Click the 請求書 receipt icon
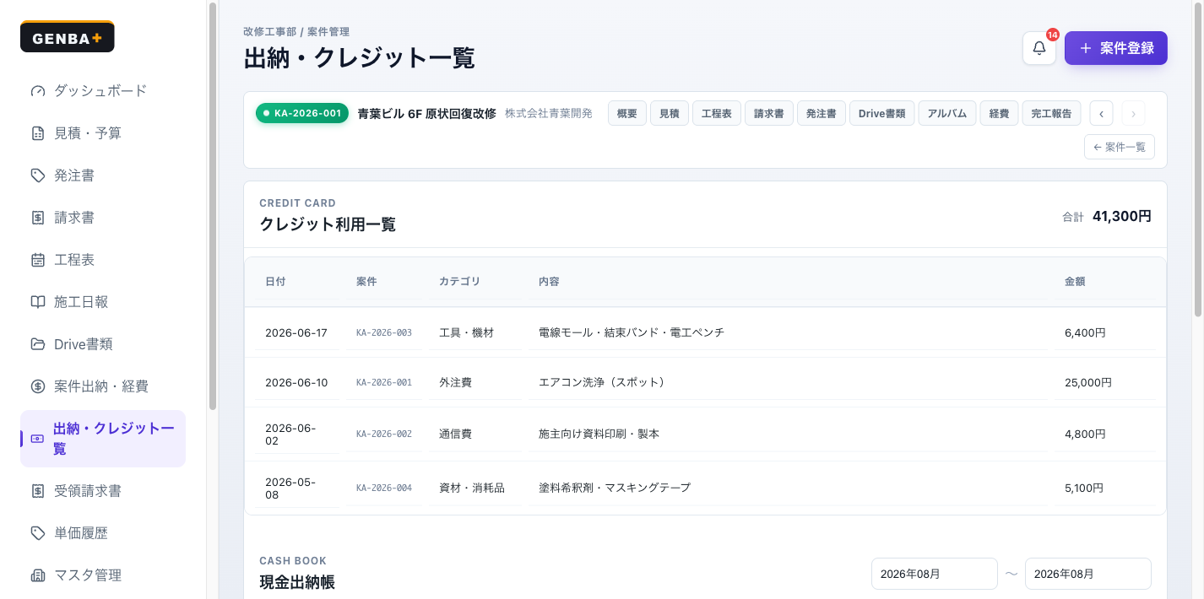 pyautogui.click(x=38, y=218)
